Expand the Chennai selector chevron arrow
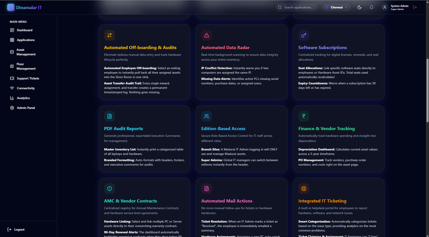This screenshot has width=429, height=237. pyautogui.click(x=346, y=7)
